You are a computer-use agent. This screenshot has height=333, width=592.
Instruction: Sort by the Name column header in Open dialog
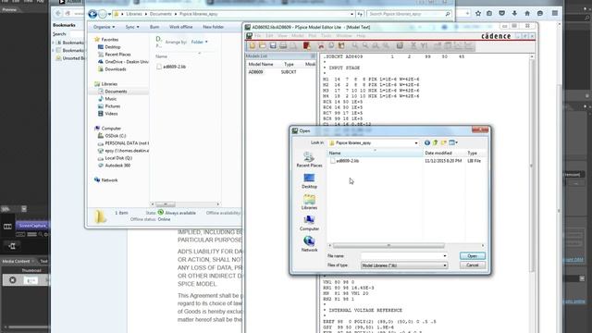pyautogui.click(x=375, y=153)
